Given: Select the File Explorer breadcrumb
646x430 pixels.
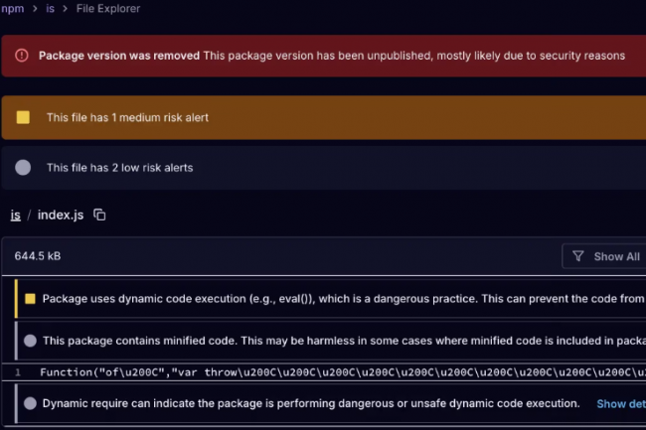Looking at the screenshot, I should [x=107, y=9].
